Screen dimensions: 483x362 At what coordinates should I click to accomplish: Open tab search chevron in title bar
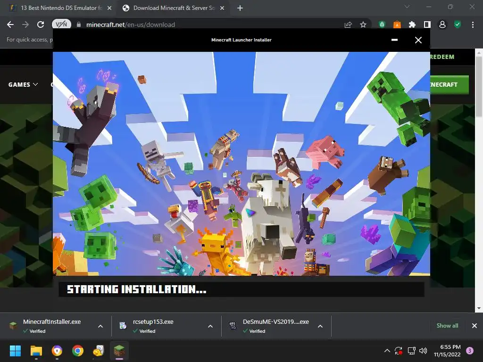point(407,7)
